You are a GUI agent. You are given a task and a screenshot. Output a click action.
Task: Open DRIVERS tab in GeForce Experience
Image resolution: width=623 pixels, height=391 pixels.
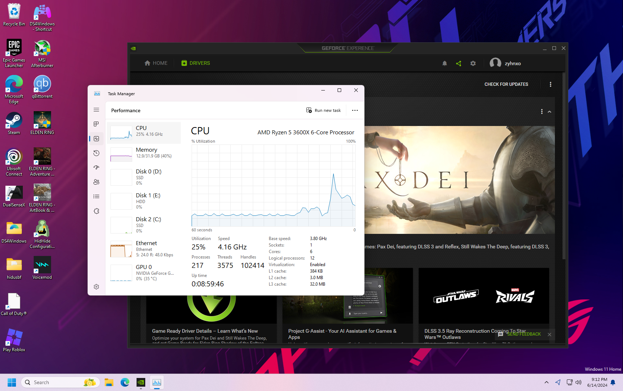[x=196, y=63]
